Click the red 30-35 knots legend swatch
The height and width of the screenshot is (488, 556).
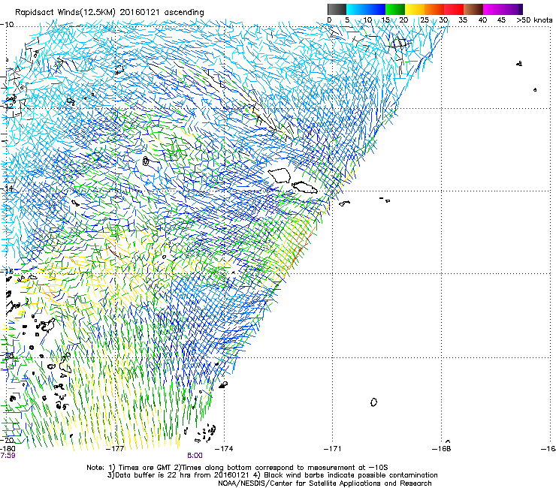click(x=454, y=9)
